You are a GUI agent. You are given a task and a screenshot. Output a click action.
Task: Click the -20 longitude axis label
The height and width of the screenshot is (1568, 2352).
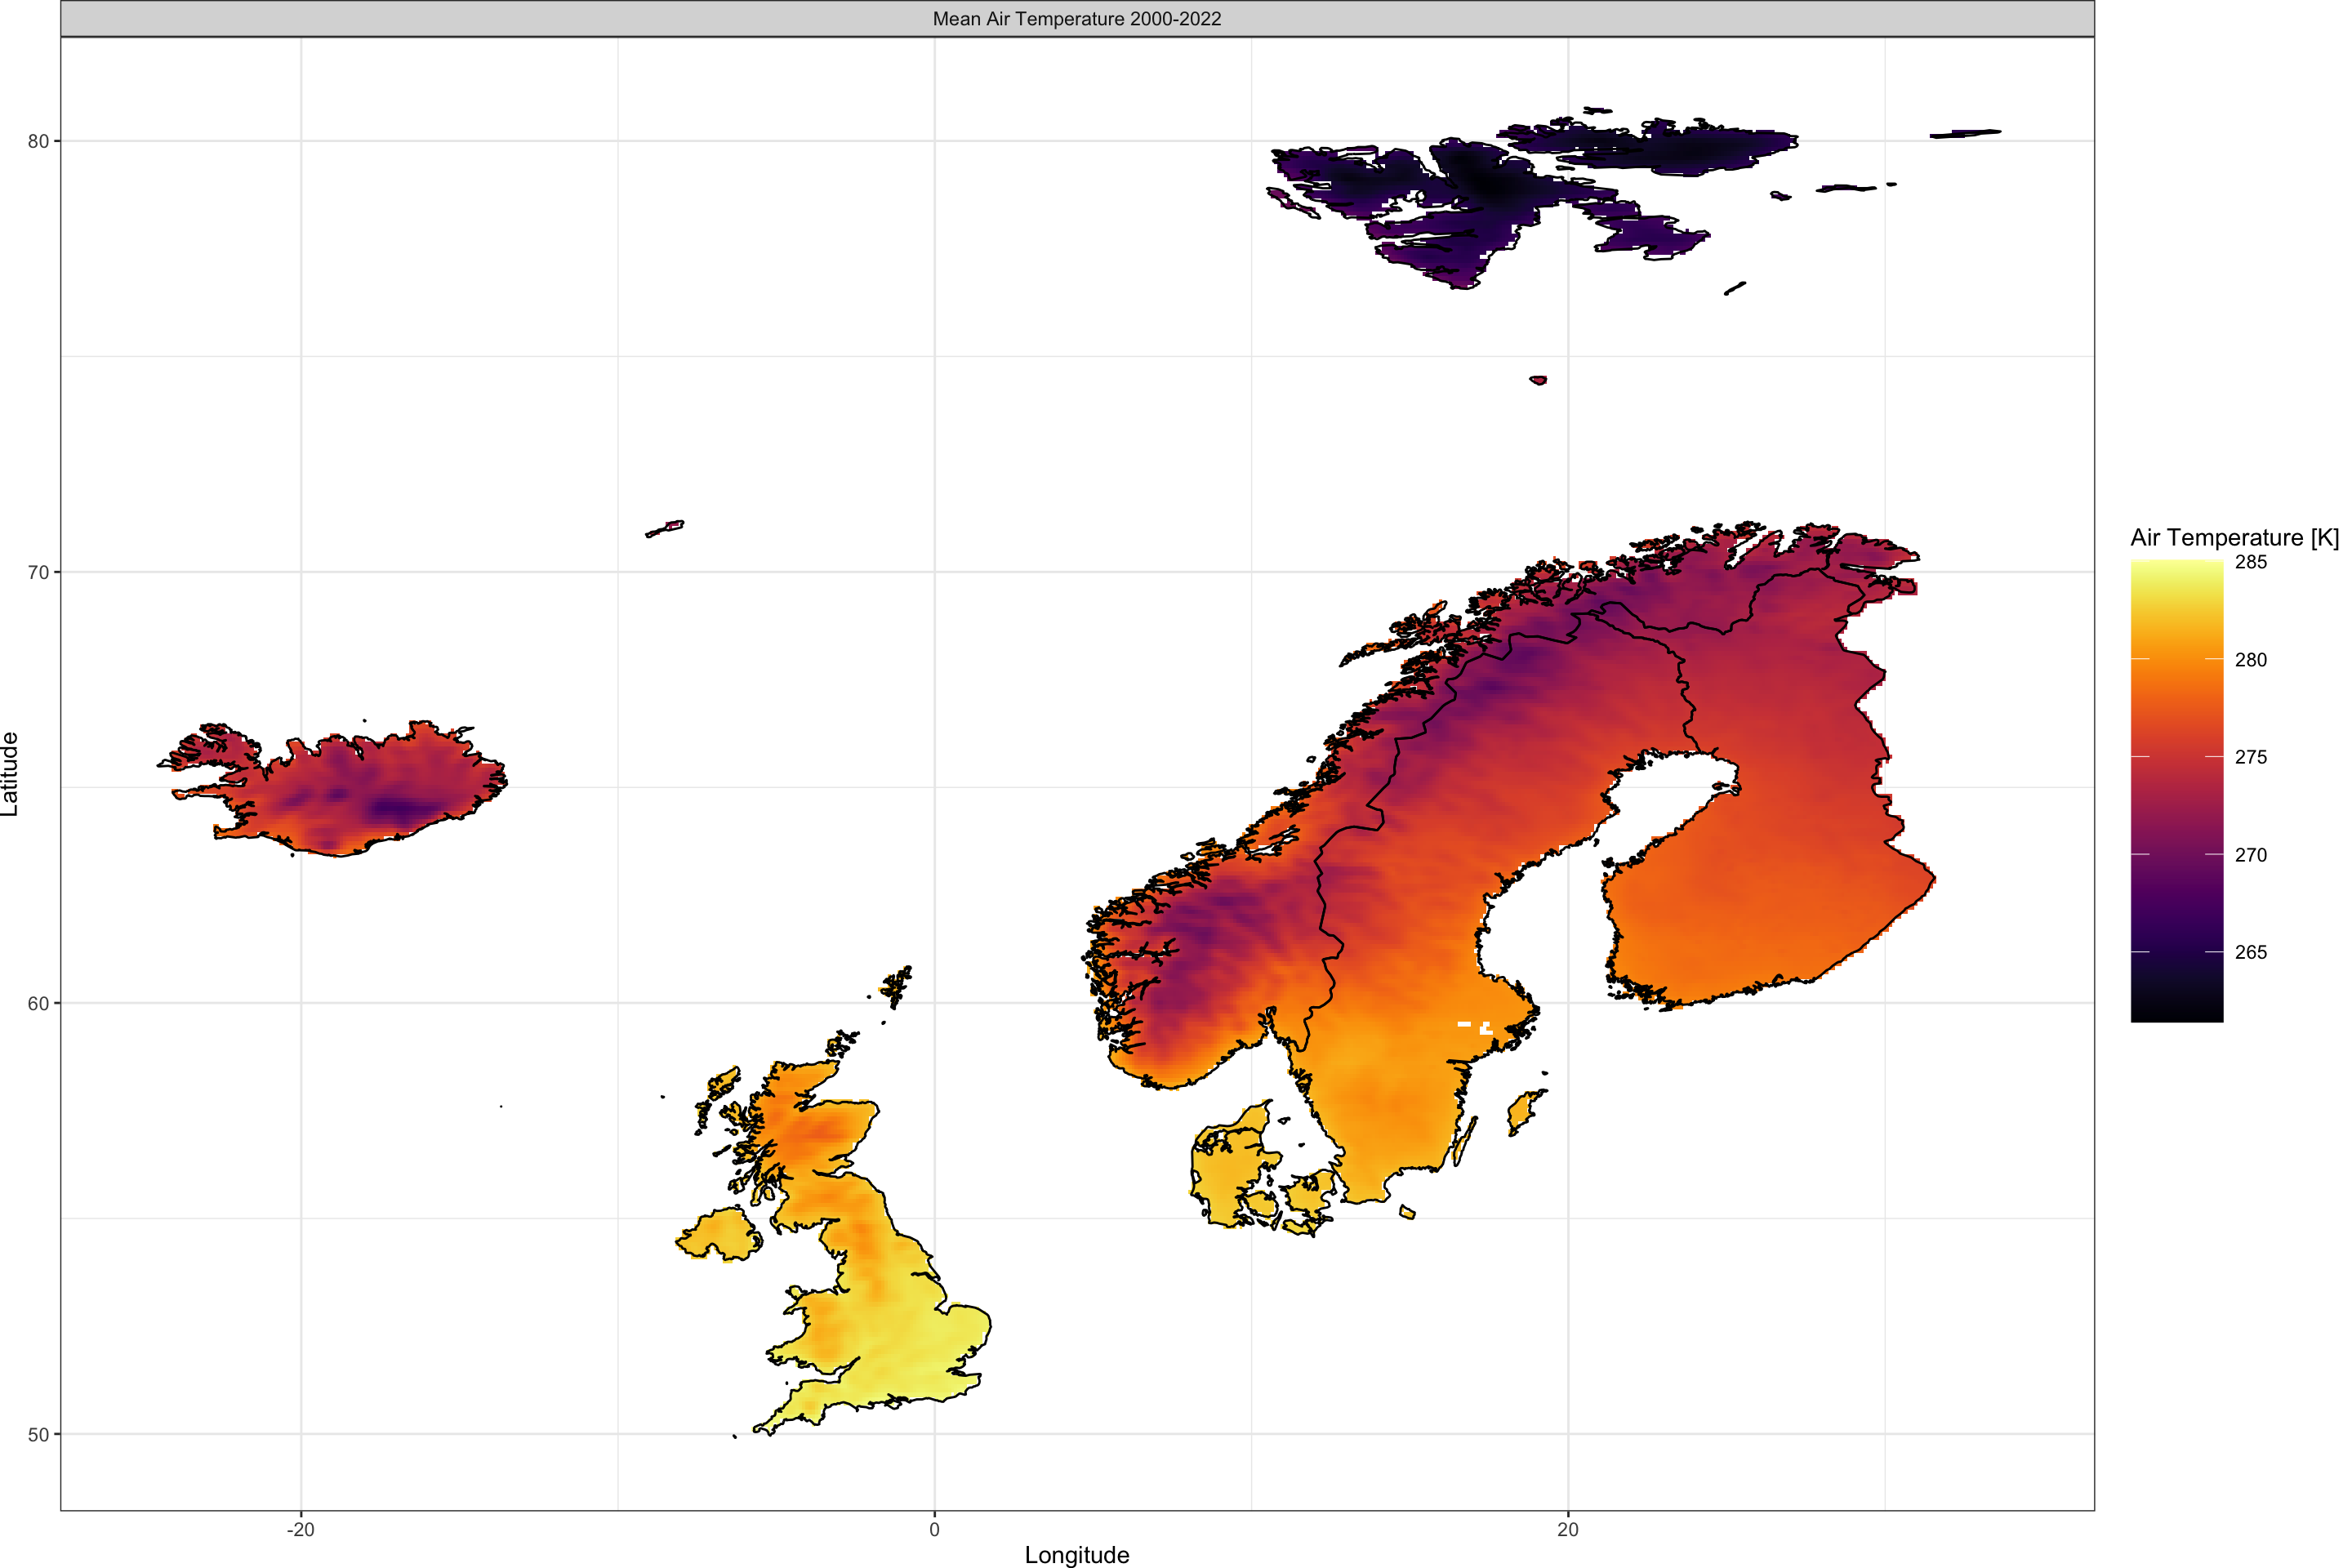point(300,1530)
